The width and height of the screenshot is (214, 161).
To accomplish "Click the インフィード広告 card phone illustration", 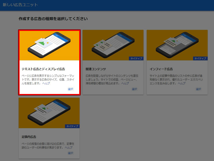I will pyautogui.click(x=177, y=45).
